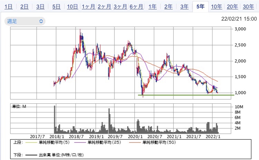
Task: Select the 1日 time range tab
Action: coord(8,7)
